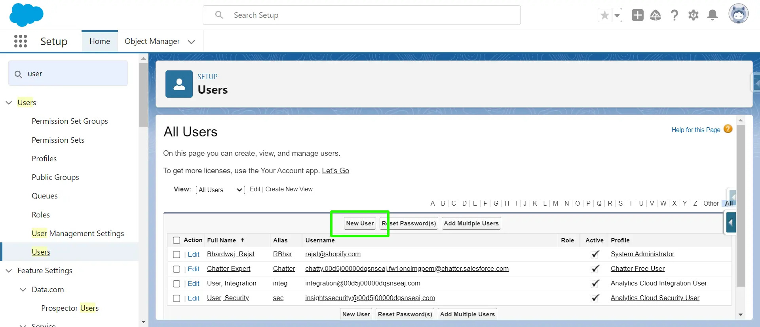Viewport: 760px width, 327px height.
Task: Open the Notifications bell
Action: (712, 15)
